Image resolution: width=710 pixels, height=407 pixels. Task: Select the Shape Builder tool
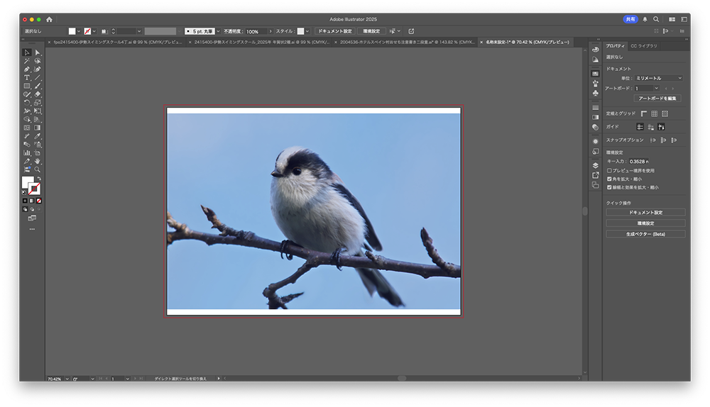pyautogui.click(x=27, y=119)
